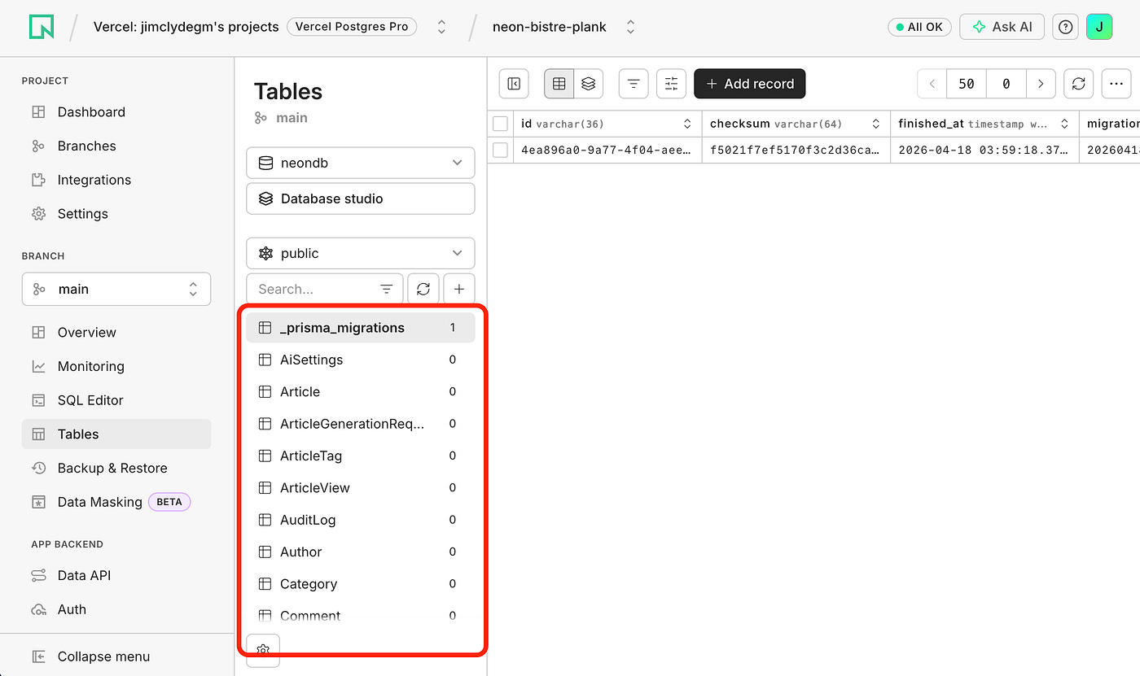
Task: Select the Author table
Action: [x=360, y=552]
